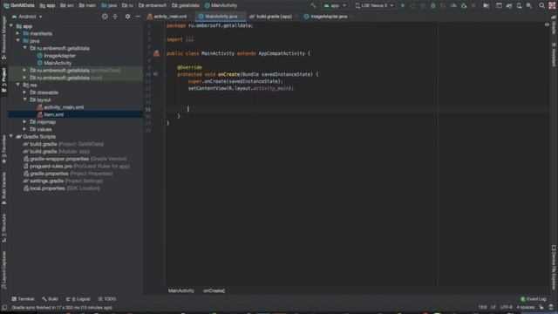Click the Project tool window side tab
This screenshot has height=314, width=558.
(3, 80)
